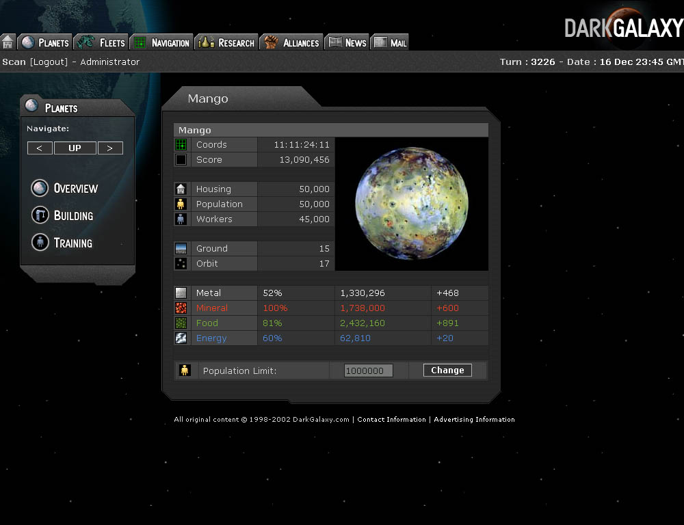The width and height of the screenshot is (684, 525).
Task: Click the Food income +891
Action: [447, 323]
